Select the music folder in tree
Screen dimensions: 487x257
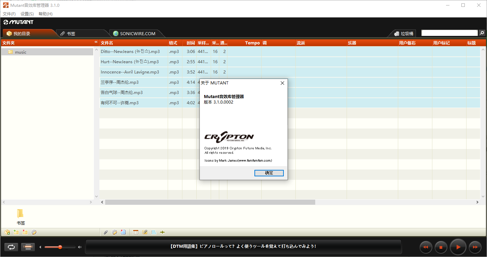click(x=47, y=52)
